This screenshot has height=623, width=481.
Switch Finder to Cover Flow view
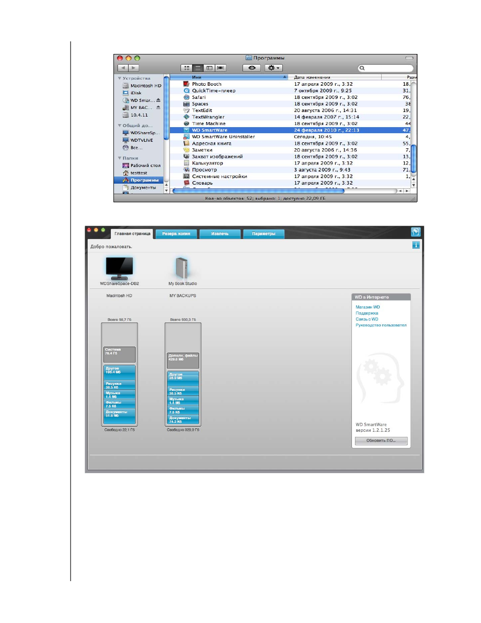pyautogui.click(x=220, y=68)
